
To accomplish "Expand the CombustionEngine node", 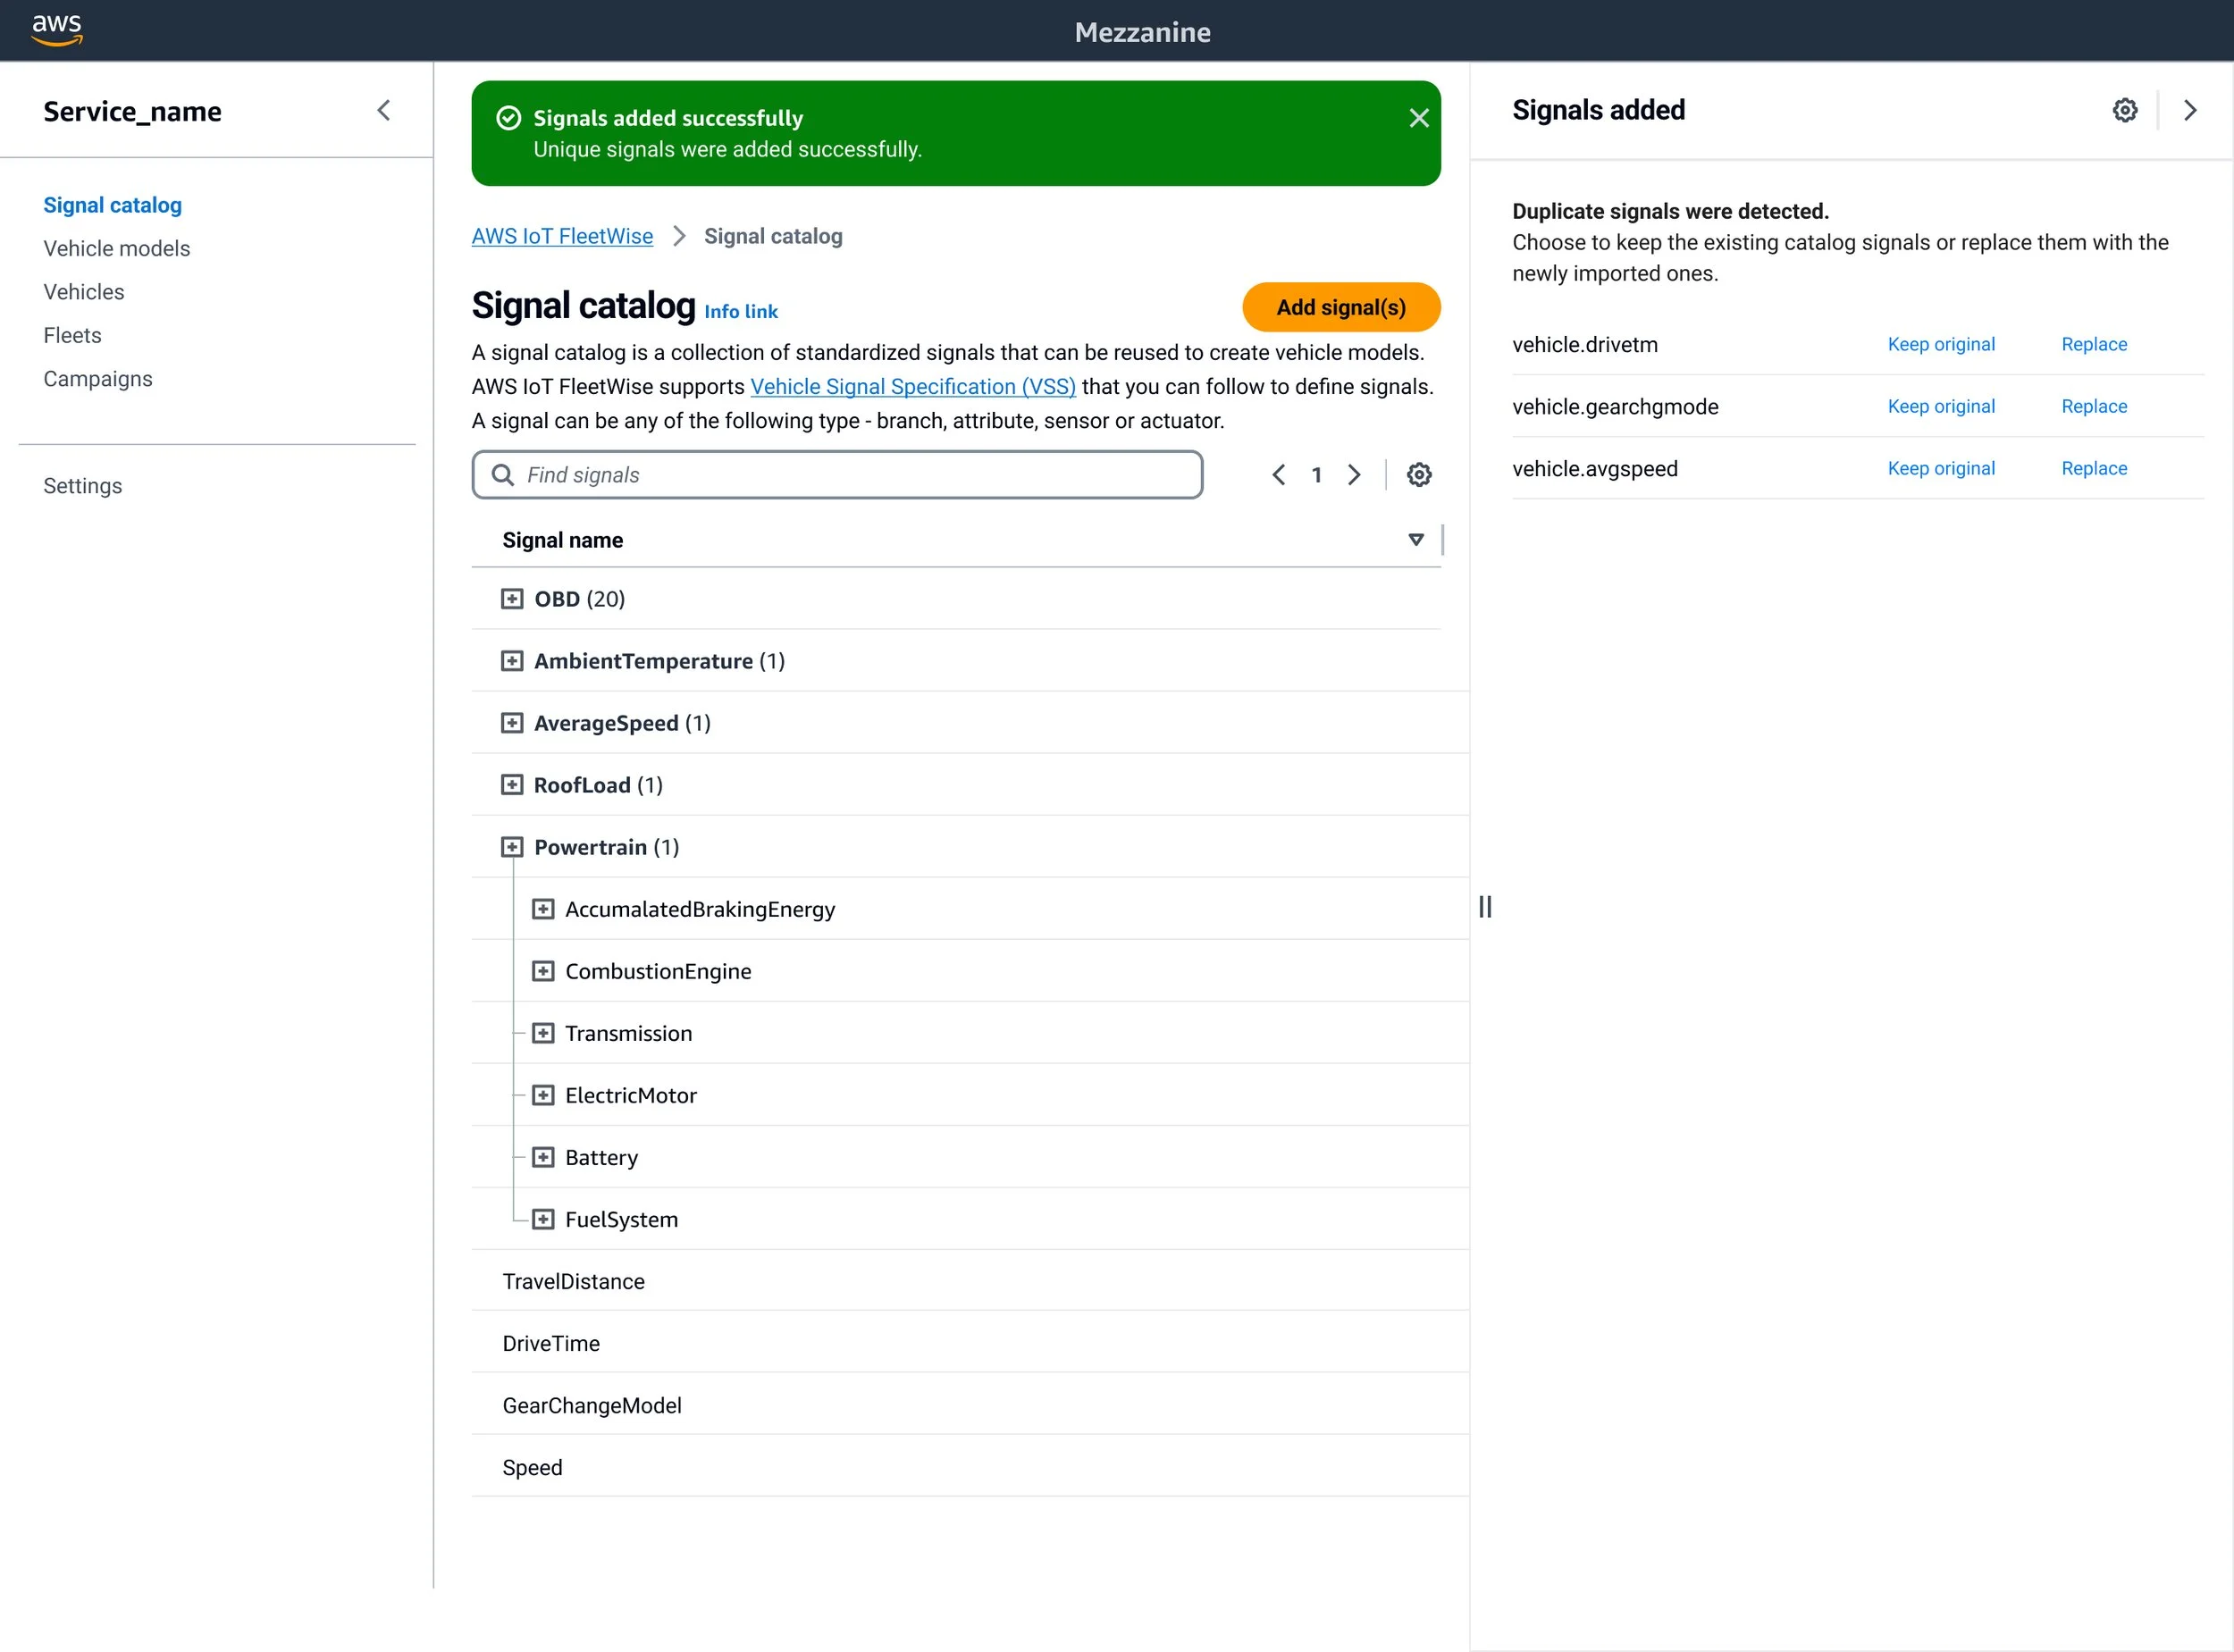I will point(543,971).
